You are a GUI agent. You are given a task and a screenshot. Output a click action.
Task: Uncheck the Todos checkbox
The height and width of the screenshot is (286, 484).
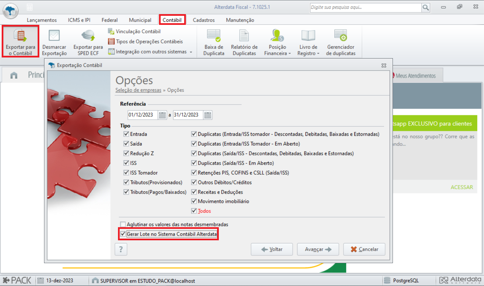pyautogui.click(x=194, y=211)
